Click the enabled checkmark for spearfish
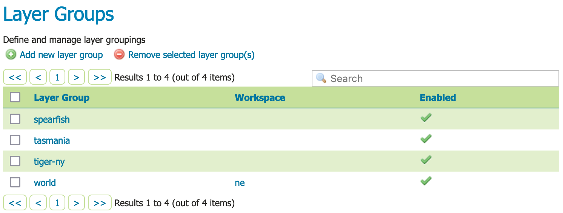The image size is (563, 213). click(426, 118)
